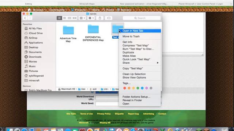Apply the gray tag color
Screen dimensions: 234x131
click(x=151, y=88)
